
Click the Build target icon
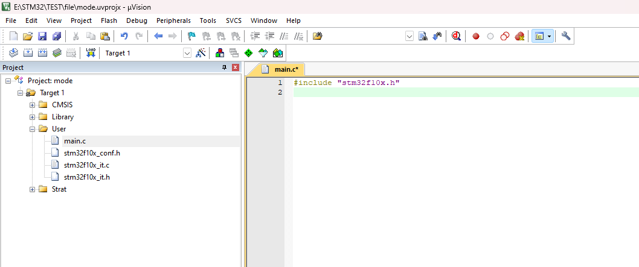point(28,53)
